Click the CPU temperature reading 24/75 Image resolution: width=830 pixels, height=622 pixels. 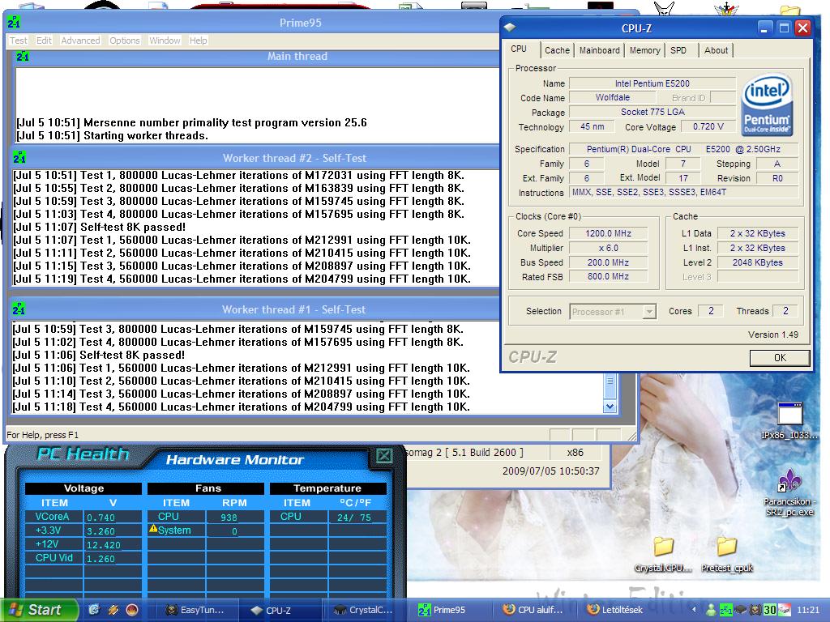tap(354, 518)
